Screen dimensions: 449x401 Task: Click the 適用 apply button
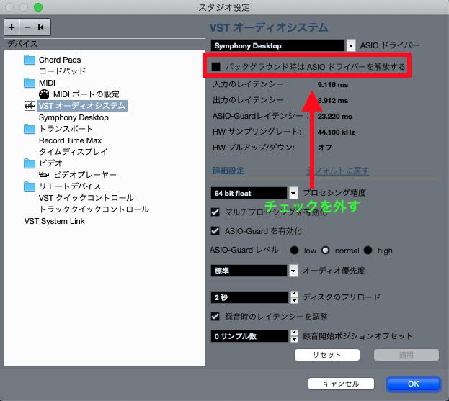click(406, 355)
